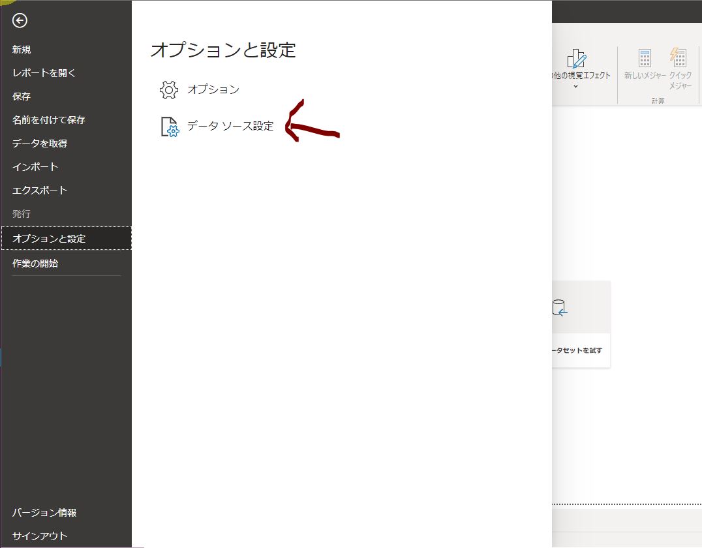
Task: Click the データ ソース設定 document-gear icon
Action: [x=169, y=127]
